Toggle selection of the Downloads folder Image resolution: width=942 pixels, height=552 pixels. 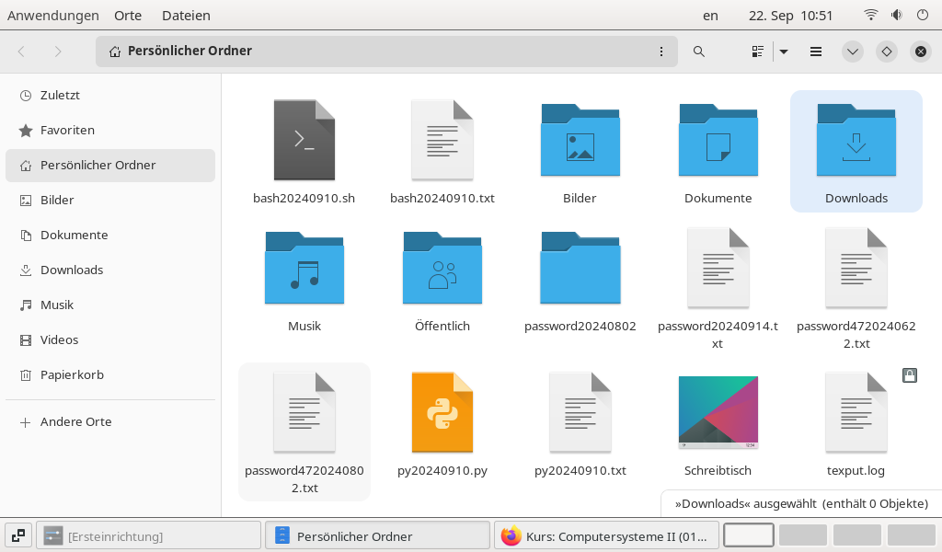[856, 143]
